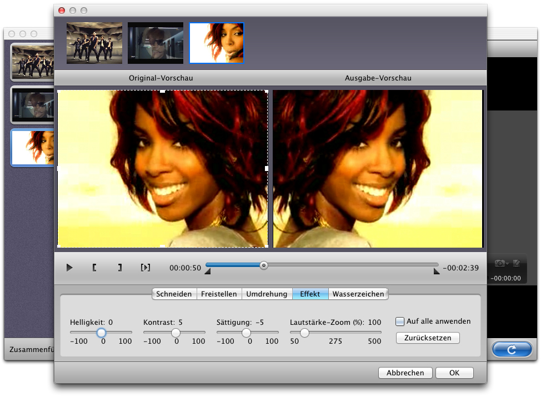Set the clip start with left bracket icon
The height and width of the screenshot is (397, 541).
[94, 268]
